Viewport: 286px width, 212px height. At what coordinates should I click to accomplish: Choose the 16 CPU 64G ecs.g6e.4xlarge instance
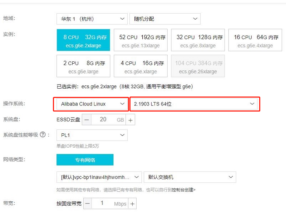[255, 40]
